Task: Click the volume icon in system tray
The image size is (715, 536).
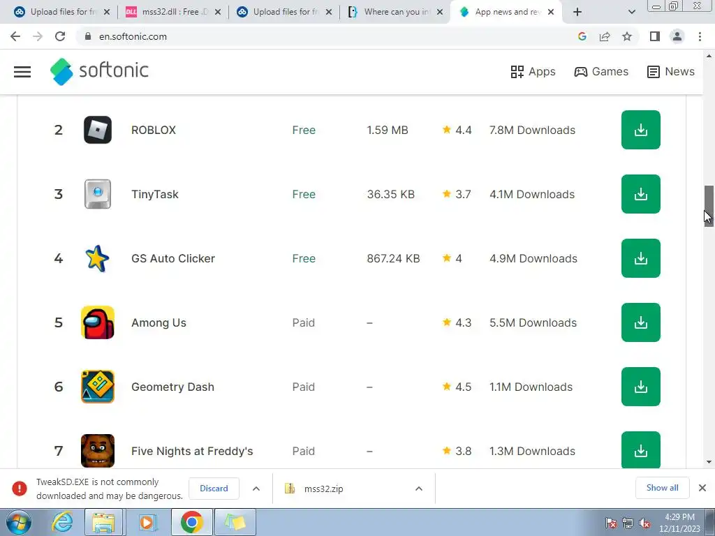Action: point(644,523)
